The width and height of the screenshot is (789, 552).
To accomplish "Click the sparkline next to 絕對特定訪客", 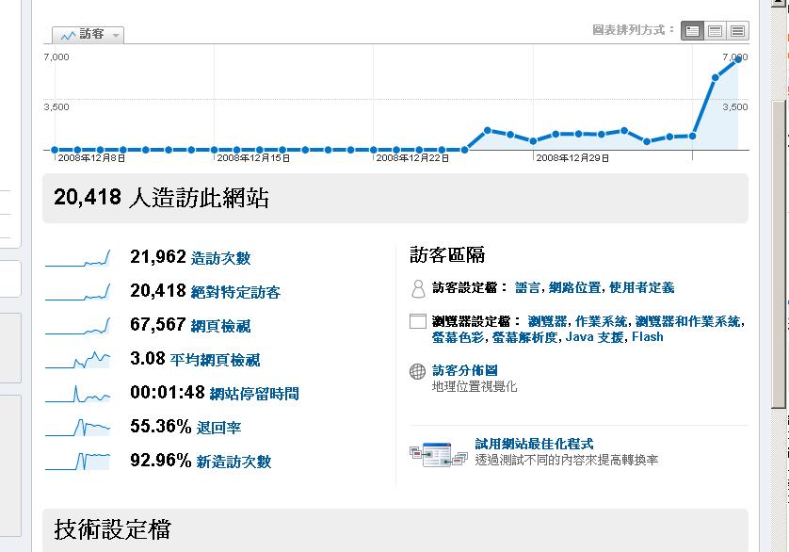I will click(78, 292).
